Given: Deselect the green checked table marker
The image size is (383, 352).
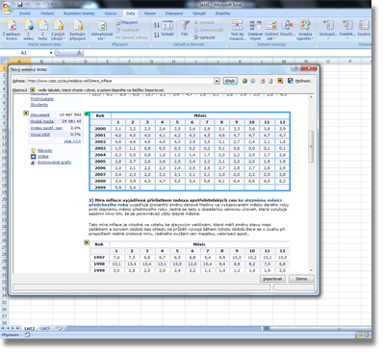Looking at the screenshot, I should pos(87,113).
